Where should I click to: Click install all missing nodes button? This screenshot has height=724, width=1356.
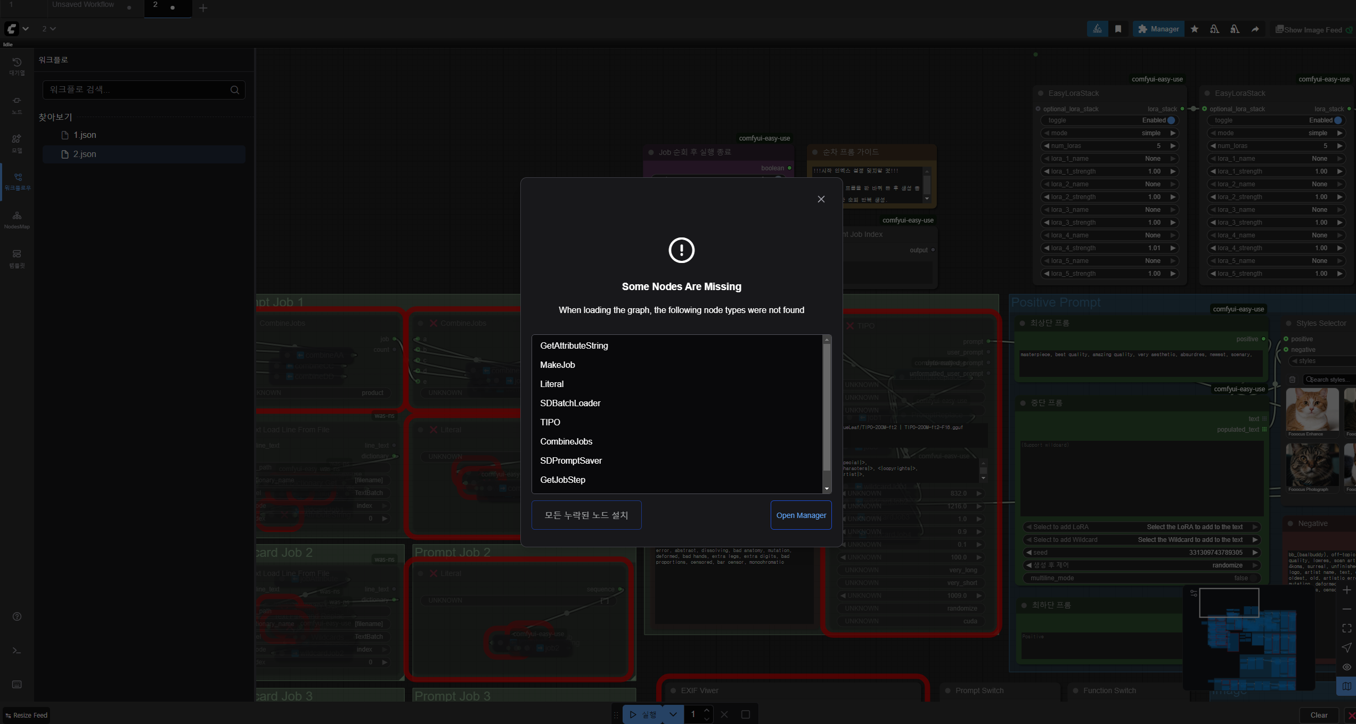(x=586, y=515)
